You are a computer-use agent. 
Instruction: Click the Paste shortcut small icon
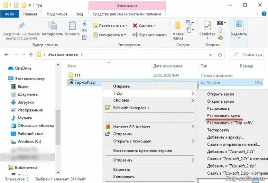[84, 37]
